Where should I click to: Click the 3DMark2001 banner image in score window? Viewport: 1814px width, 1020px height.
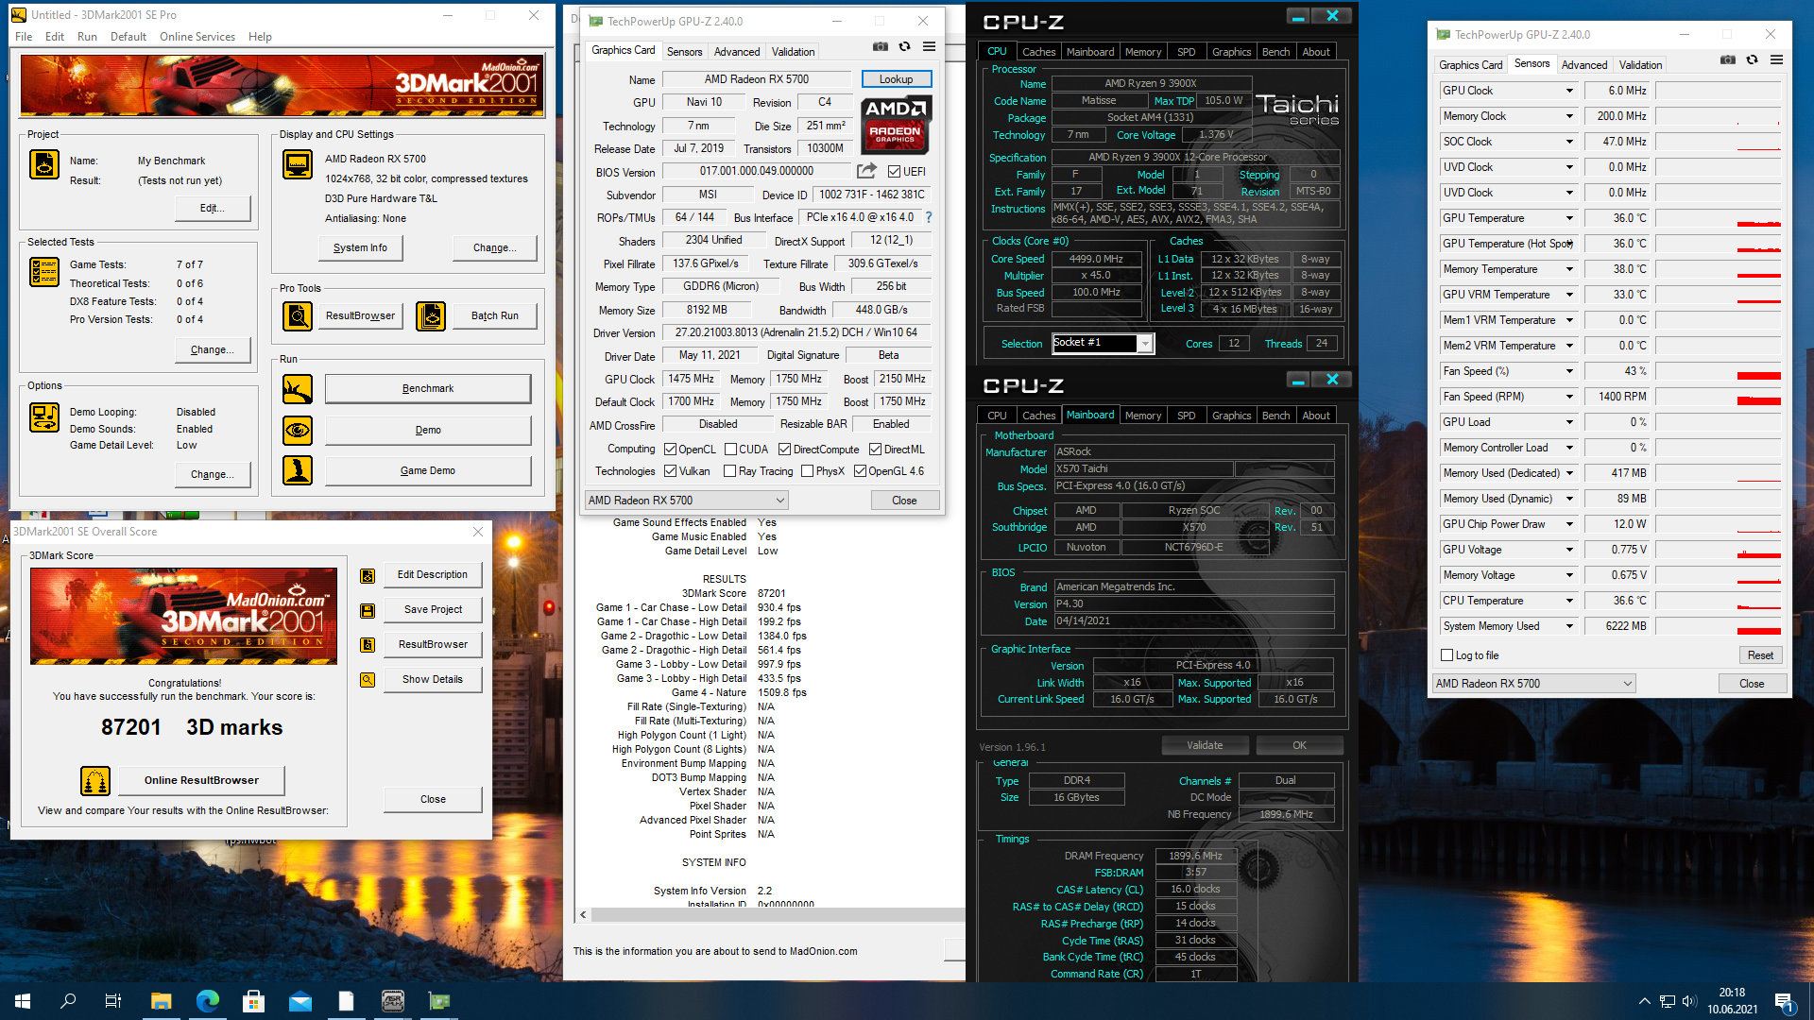click(183, 617)
